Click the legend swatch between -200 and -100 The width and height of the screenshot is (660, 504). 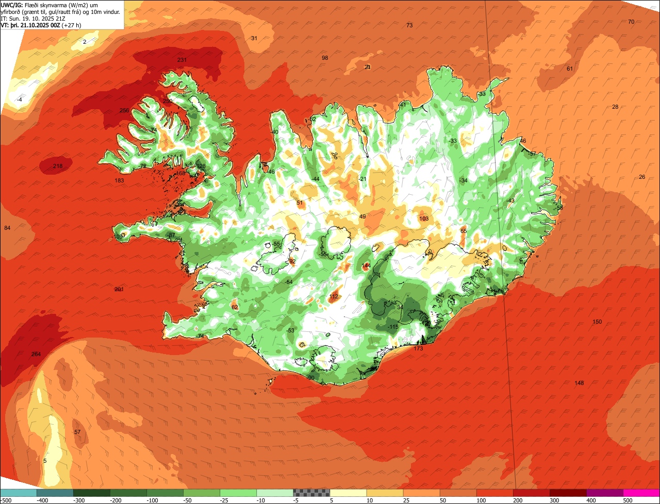(x=128, y=493)
